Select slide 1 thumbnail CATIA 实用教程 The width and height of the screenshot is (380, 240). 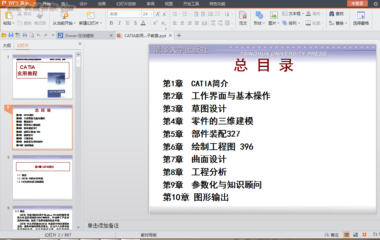(42, 77)
